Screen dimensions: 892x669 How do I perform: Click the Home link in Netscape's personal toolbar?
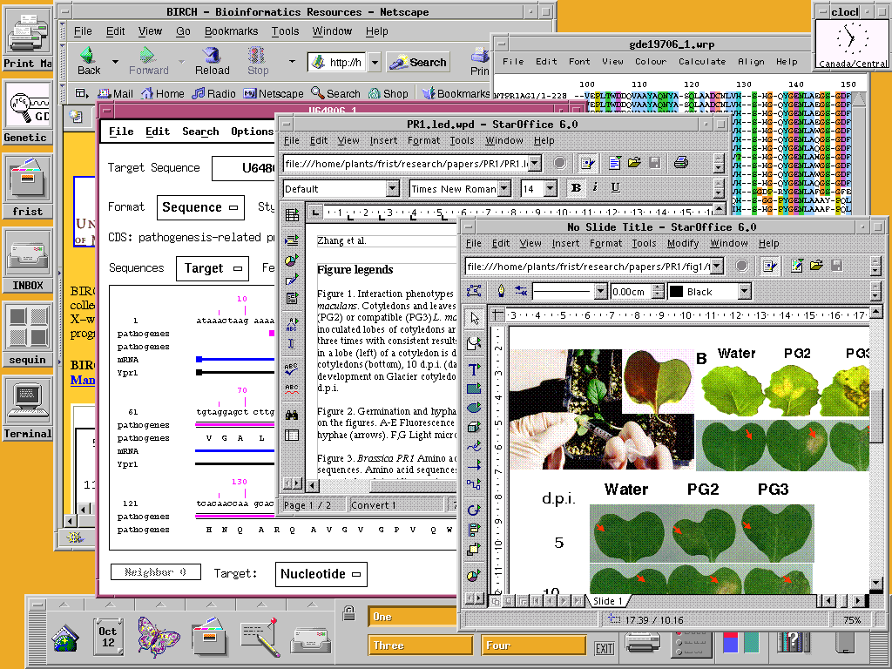coord(163,93)
